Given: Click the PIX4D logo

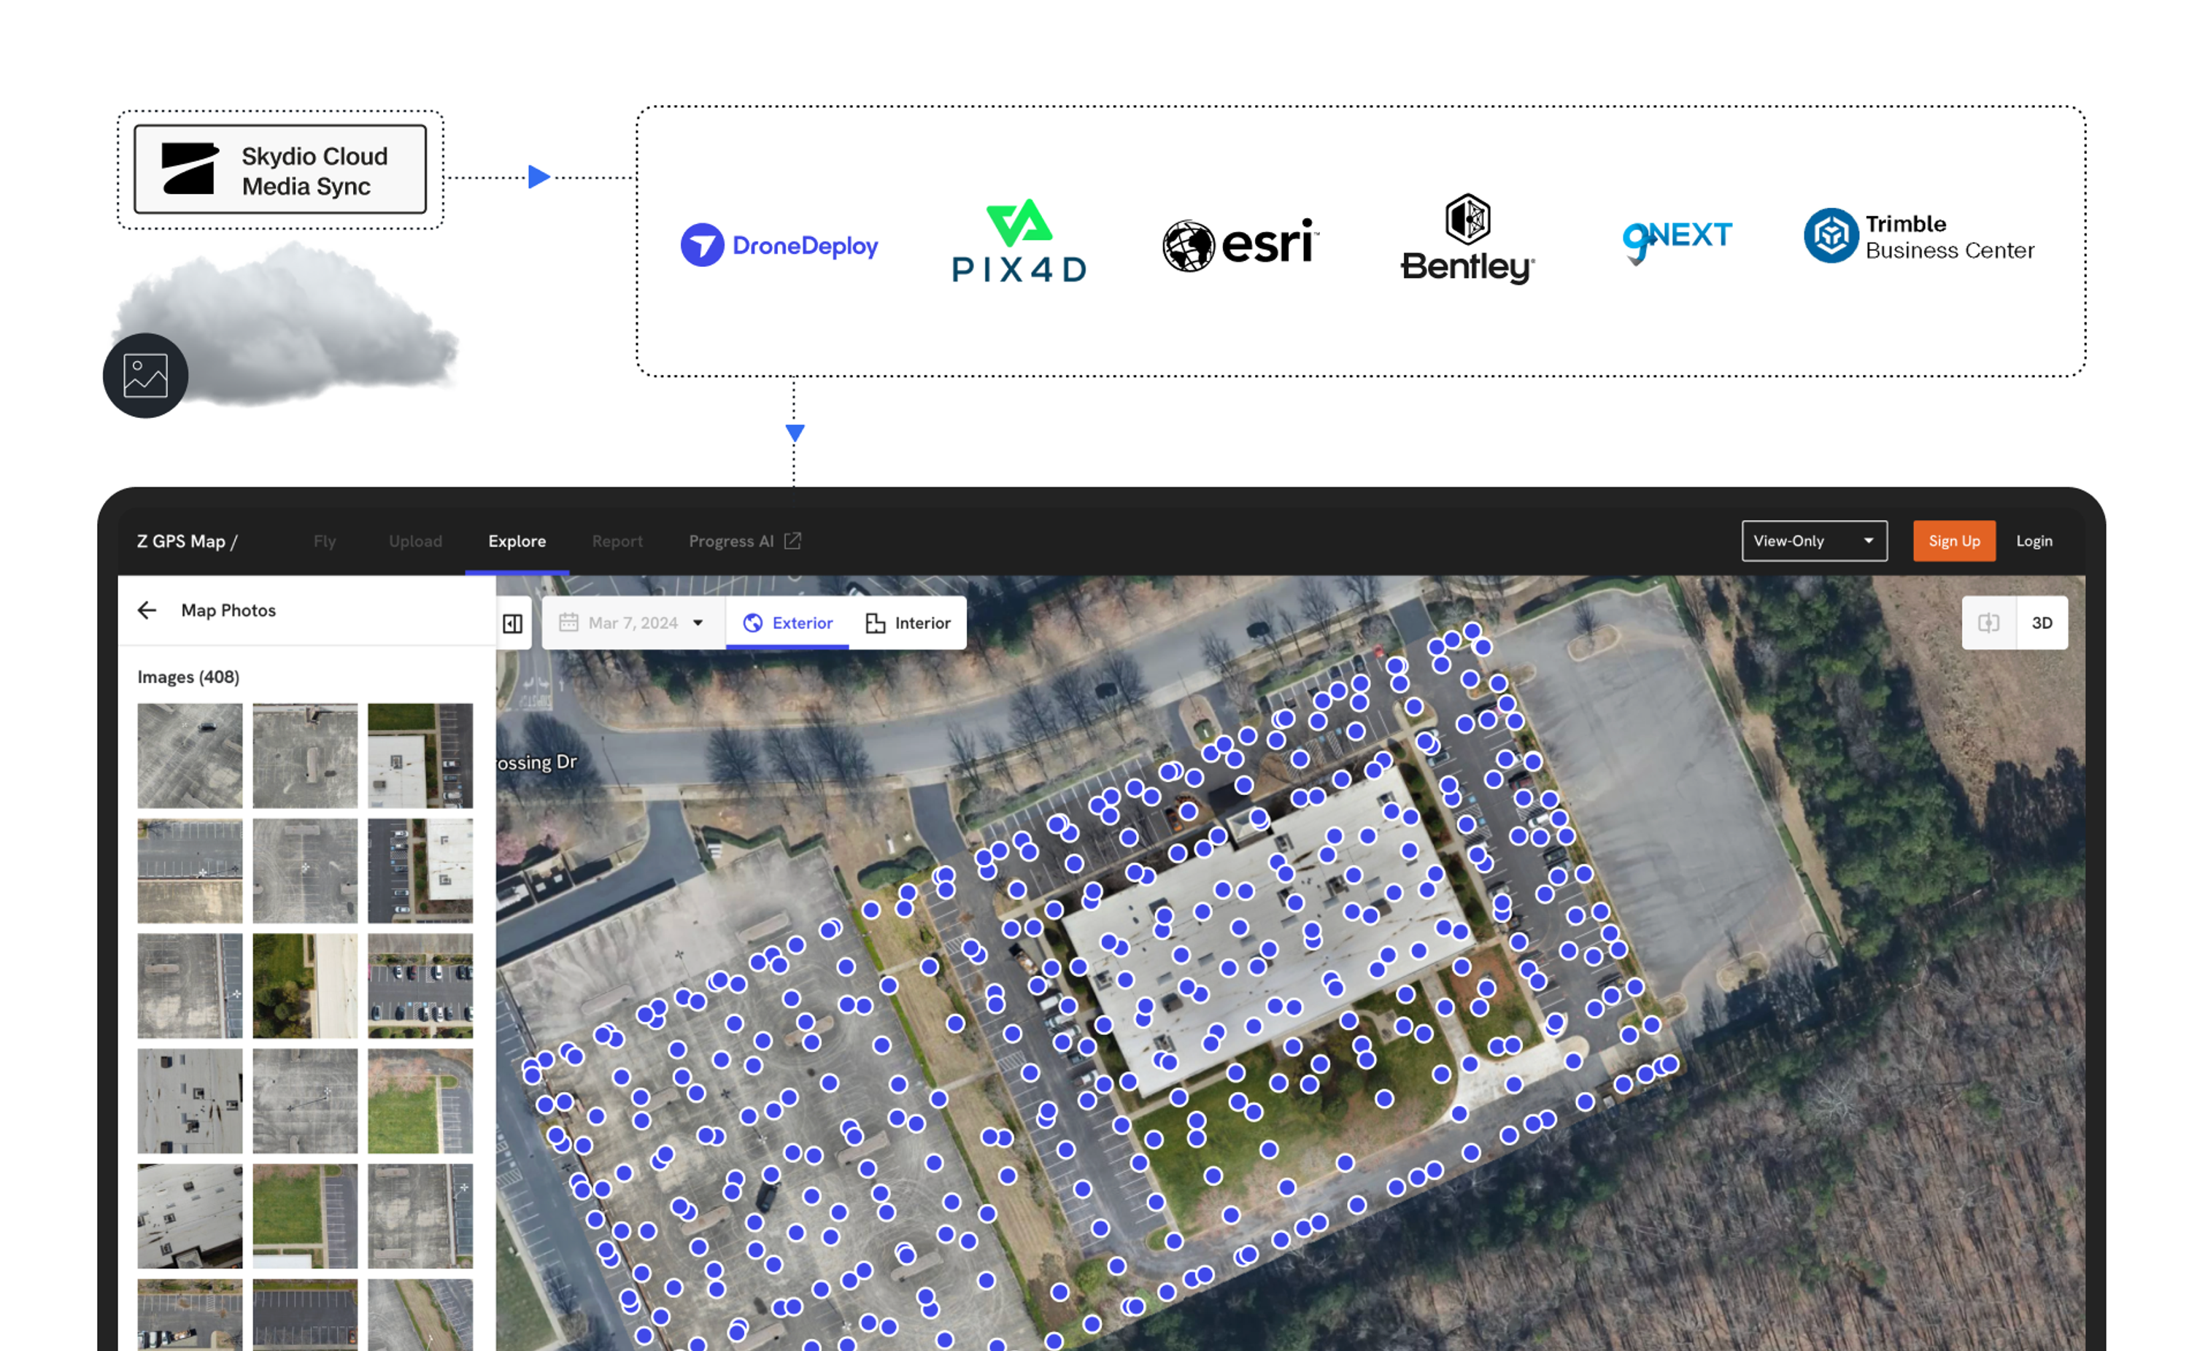Looking at the screenshot, I should point(1019,240).
